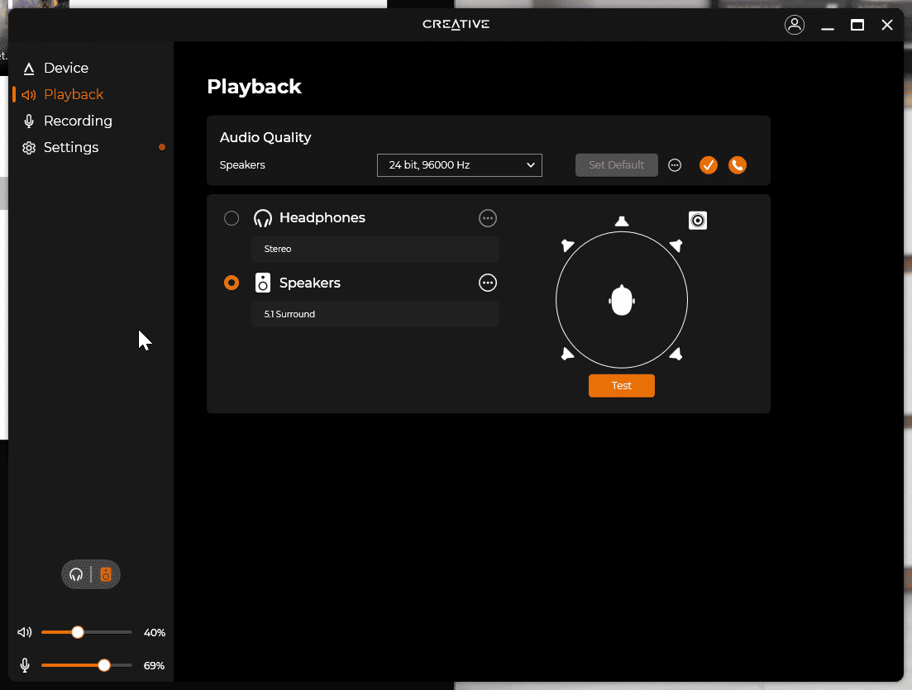This screenshot has width=912, height=690.
Task: Mute output via speaker volume icon
Action: pyautogui.click(x=25, y=633)
